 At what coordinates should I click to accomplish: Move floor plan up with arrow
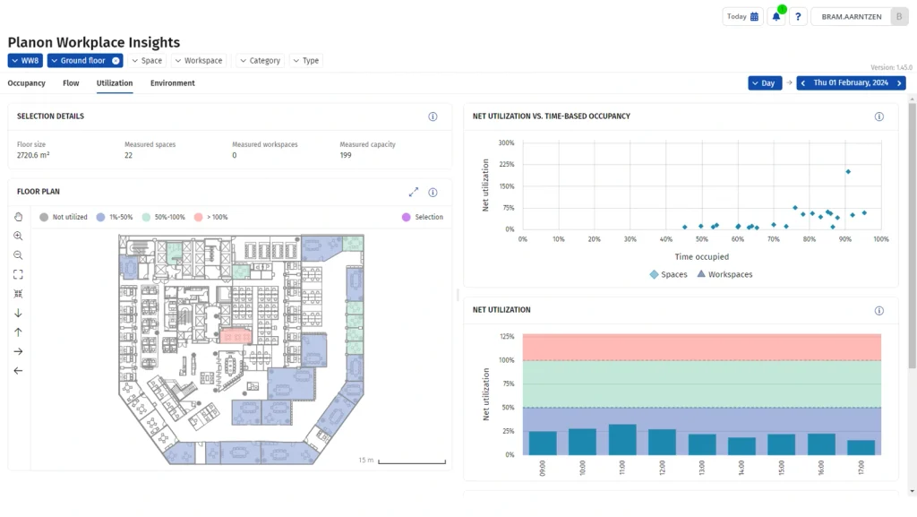pyautogui.click(x=18, y=332)
